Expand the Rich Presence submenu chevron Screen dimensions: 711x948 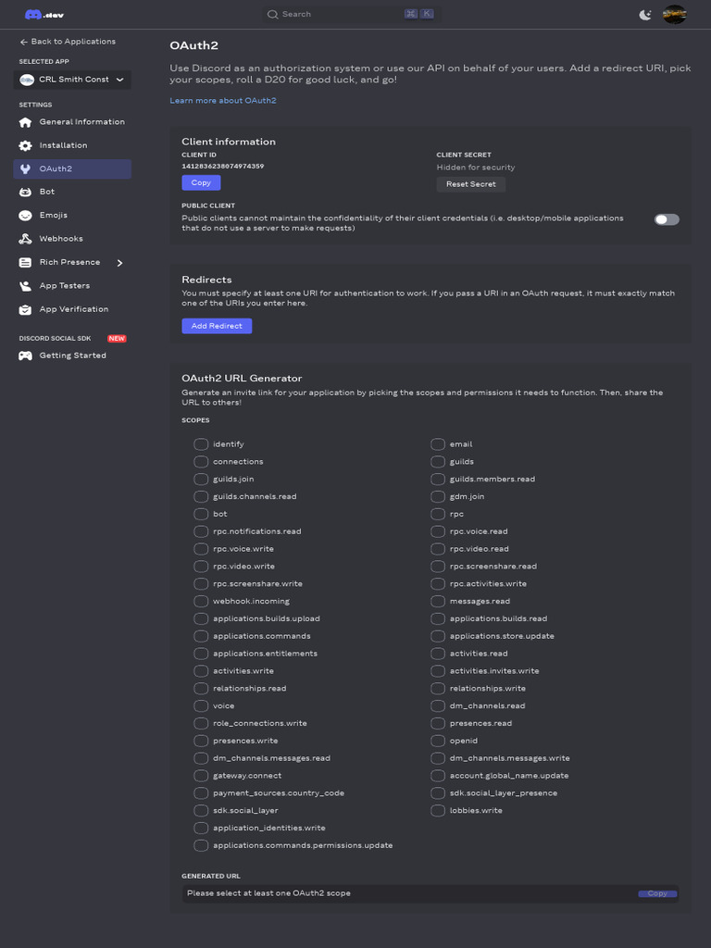119,263
